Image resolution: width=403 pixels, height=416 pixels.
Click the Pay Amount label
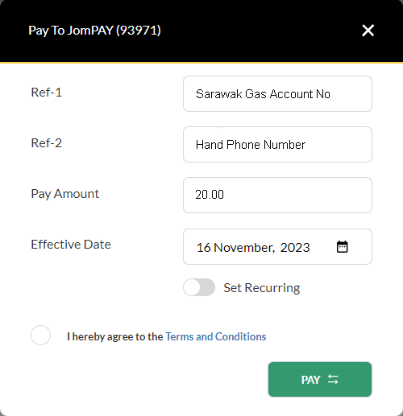coord(65,194)
